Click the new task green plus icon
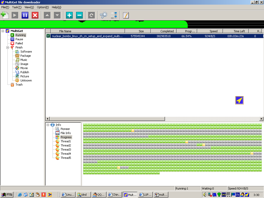 (5, 15)
